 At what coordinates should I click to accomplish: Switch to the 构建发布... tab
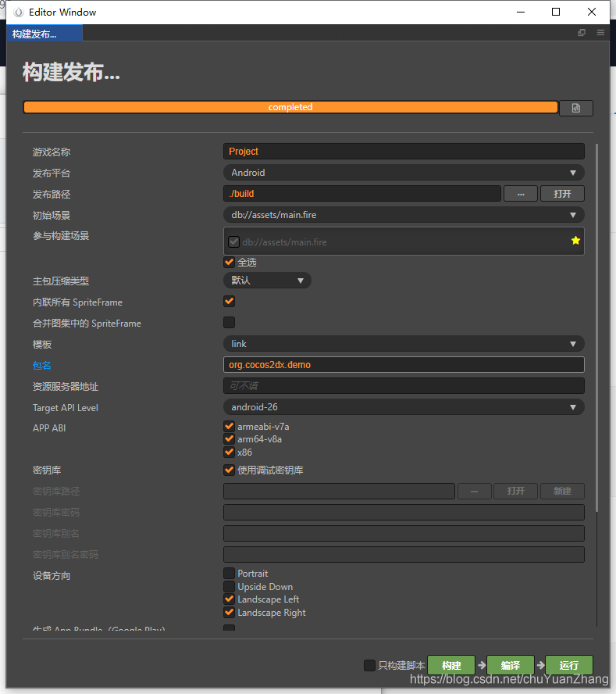(x=45, y=34)
